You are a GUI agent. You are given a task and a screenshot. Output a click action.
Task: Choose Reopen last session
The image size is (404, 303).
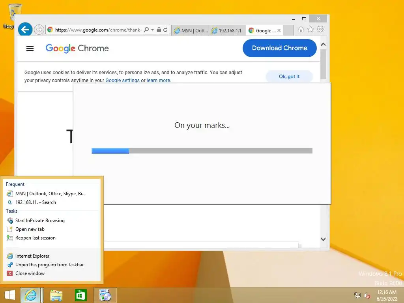pyautogui.click(x=52, y=238)
